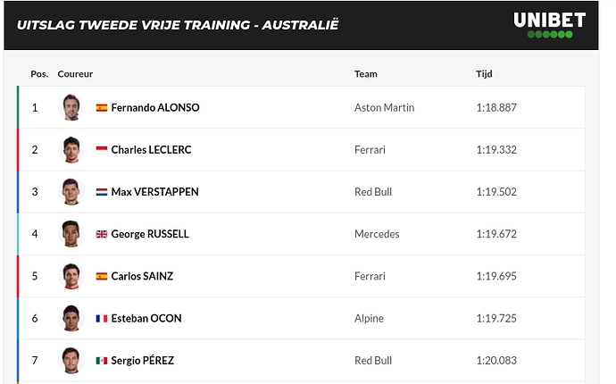This screenshot has width=616, height=384.
Task: Click the Tijd column header
Action: pos(484,74)
